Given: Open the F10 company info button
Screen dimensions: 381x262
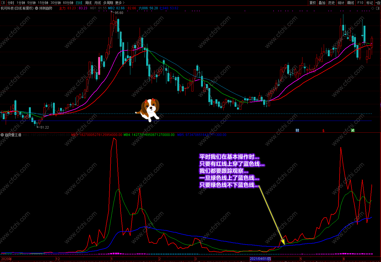Looking at the screenshot, I should pyautogui.click(x=360, y=3).
